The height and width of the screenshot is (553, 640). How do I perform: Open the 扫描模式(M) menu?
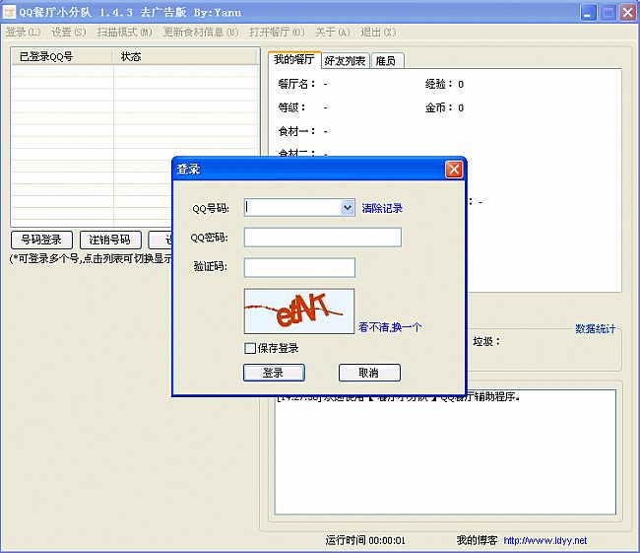(x=124, y=32)
